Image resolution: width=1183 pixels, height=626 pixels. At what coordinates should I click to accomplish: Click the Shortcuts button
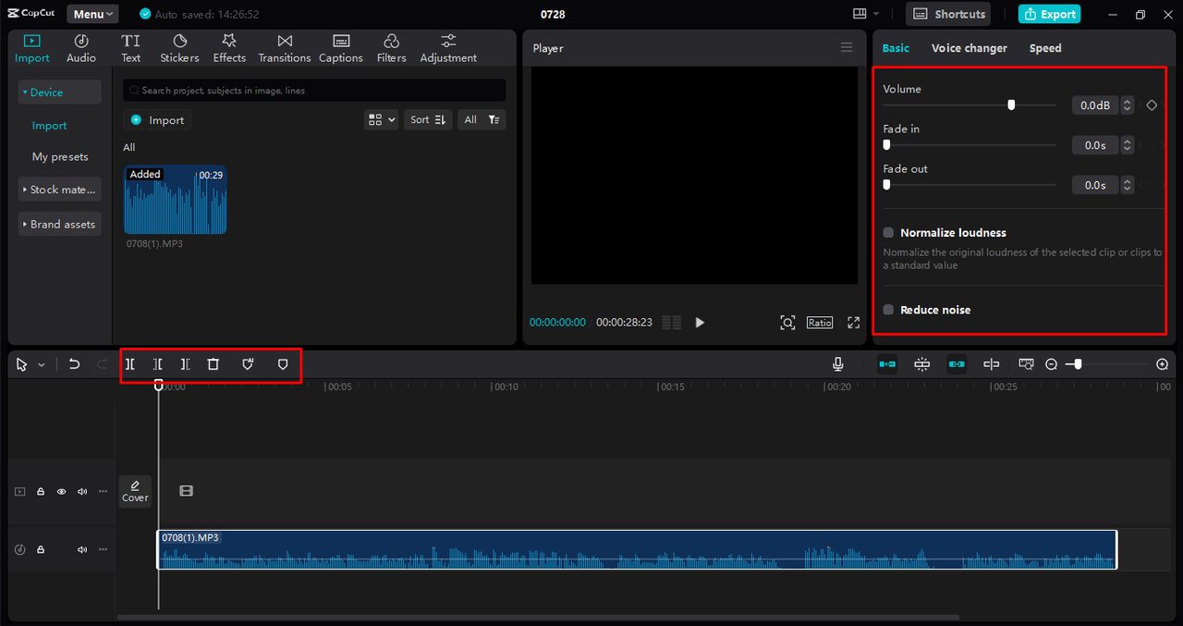coord(948,14)
